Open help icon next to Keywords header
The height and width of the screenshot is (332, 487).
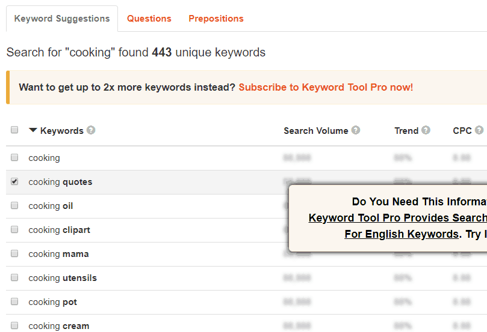pyautogui.click(x=91, y=130)
